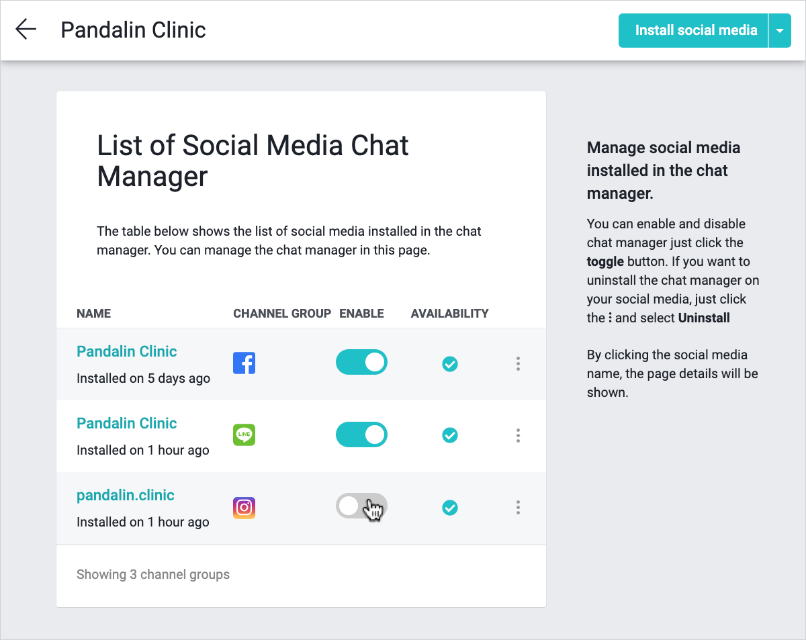The height and width of the screenshot is (640, 806).
Task: Open the pandalin.clinic Instagram details link
Action: pos(126,495)
